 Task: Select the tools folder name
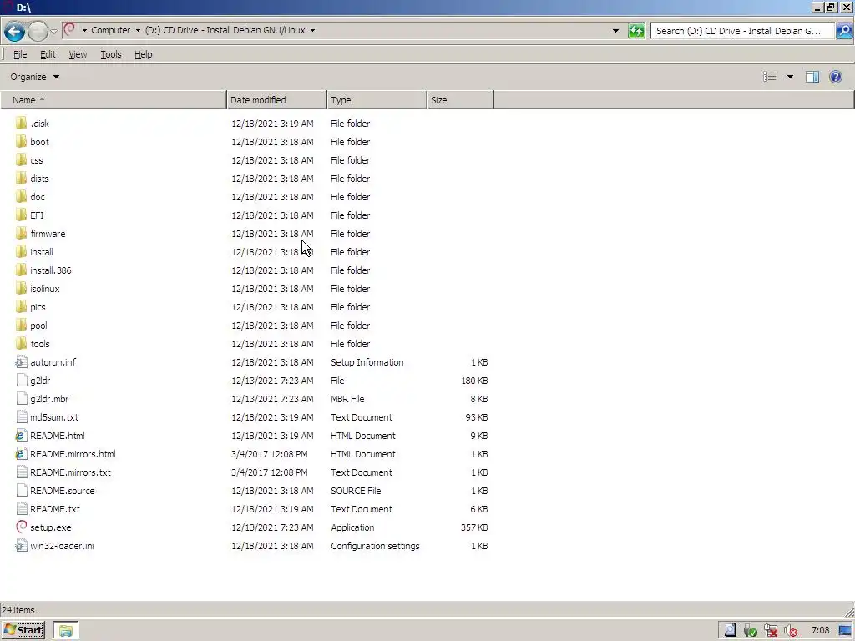click(40, 344)
